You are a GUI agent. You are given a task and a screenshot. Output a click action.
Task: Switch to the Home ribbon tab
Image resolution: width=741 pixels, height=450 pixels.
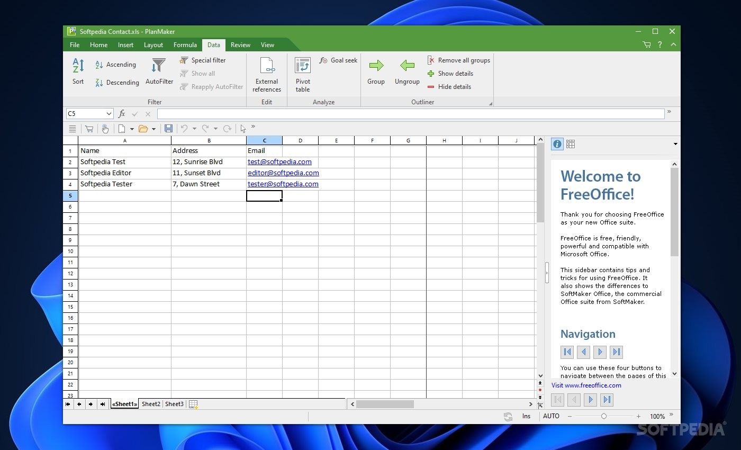(x=98, y=45)
